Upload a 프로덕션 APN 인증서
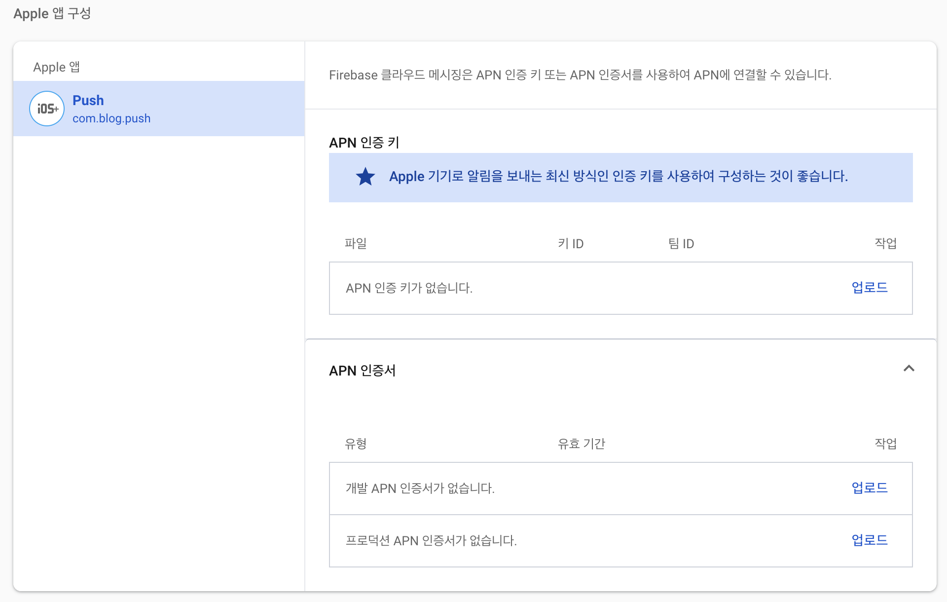The height and width of the screenshot is (602, 947). coord(869,540)
